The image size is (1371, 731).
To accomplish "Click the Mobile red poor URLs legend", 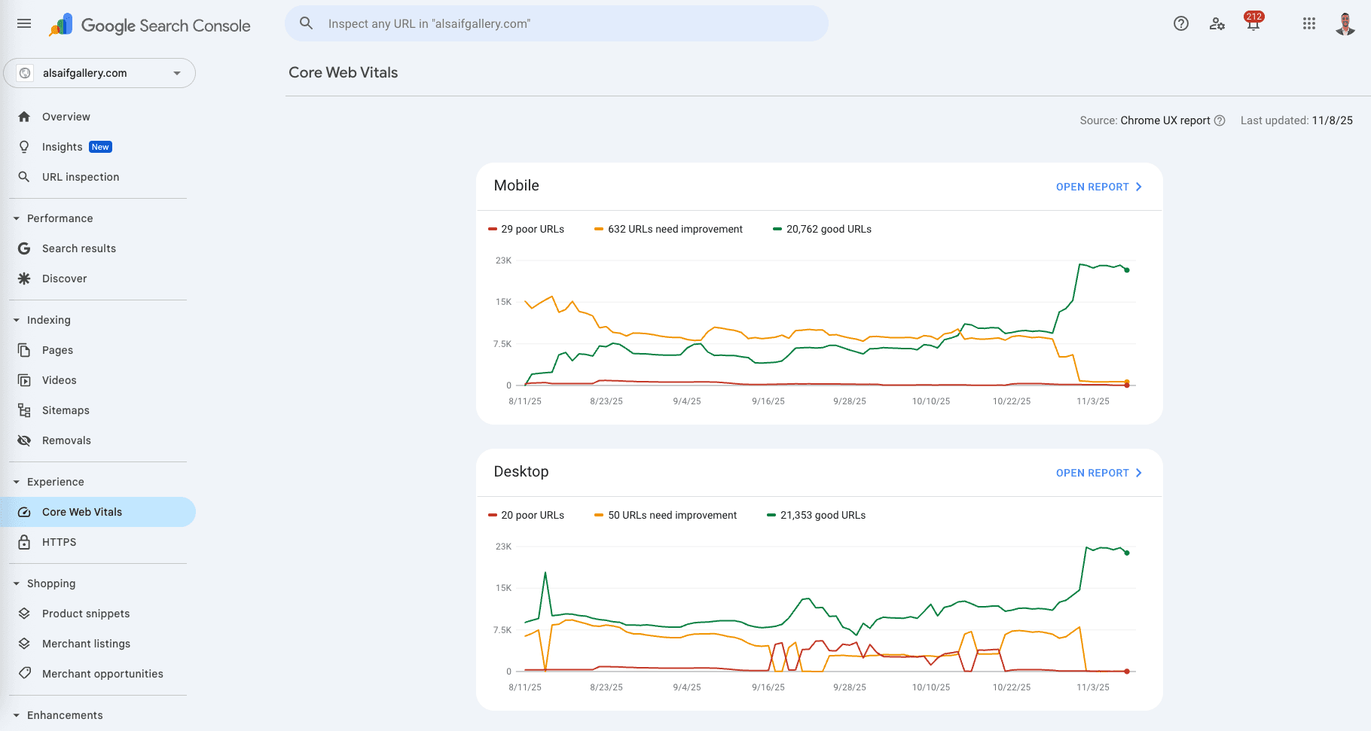I will (526, 229).
